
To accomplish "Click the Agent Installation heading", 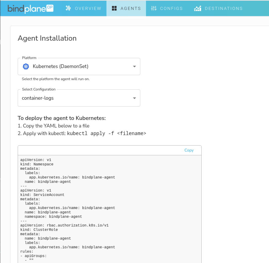I will (x=47, y=38).
